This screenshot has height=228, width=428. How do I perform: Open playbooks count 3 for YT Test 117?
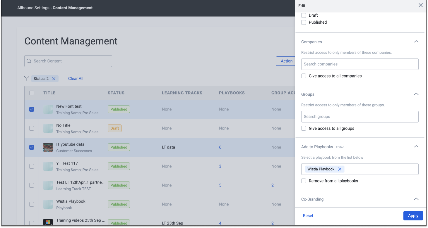[x=220, y=166]
